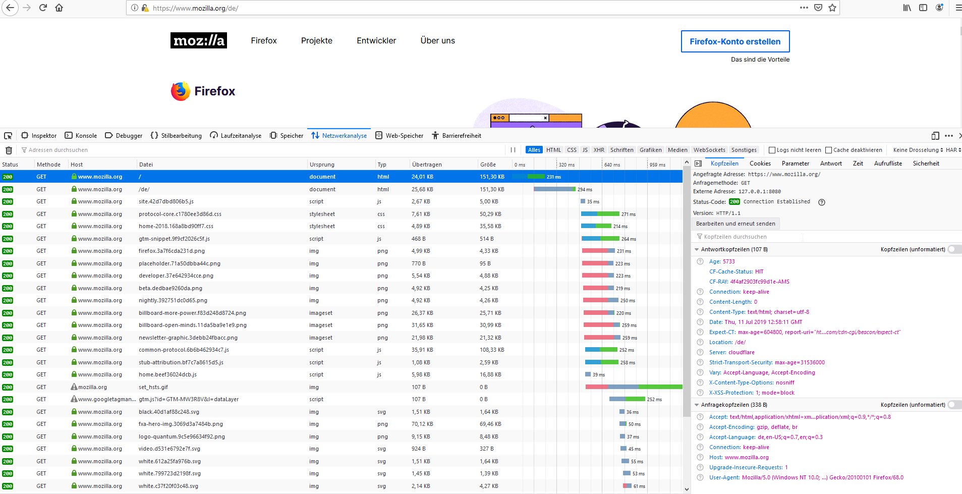
Task: Toggle the Grafiken request filter
Action: (x=651, y=150)
